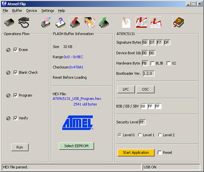Open the Help menu

pyautogui.click(x=61, y=11)
